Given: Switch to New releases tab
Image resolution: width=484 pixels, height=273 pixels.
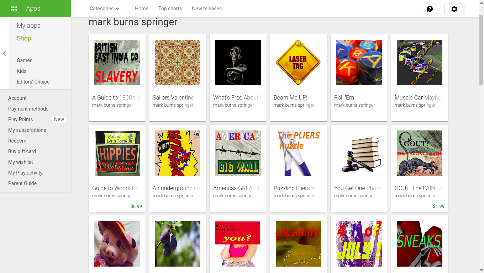Looking at the screenshot, I should (207, 9).
